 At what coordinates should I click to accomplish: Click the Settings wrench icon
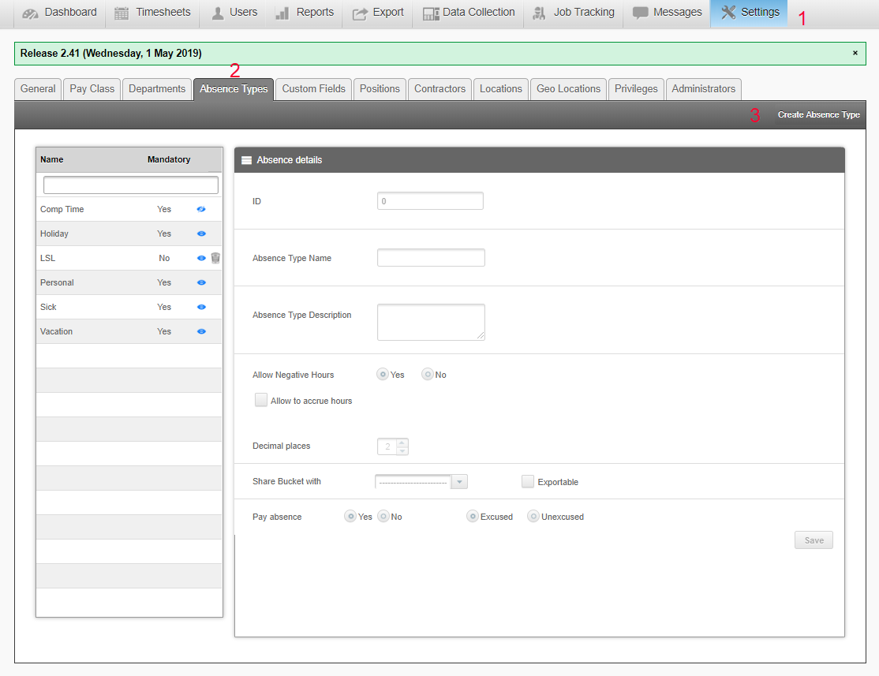728,13
